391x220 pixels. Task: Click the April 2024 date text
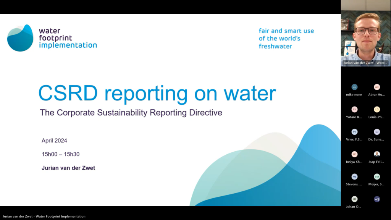pyautogui.click(x=54, y=141)
